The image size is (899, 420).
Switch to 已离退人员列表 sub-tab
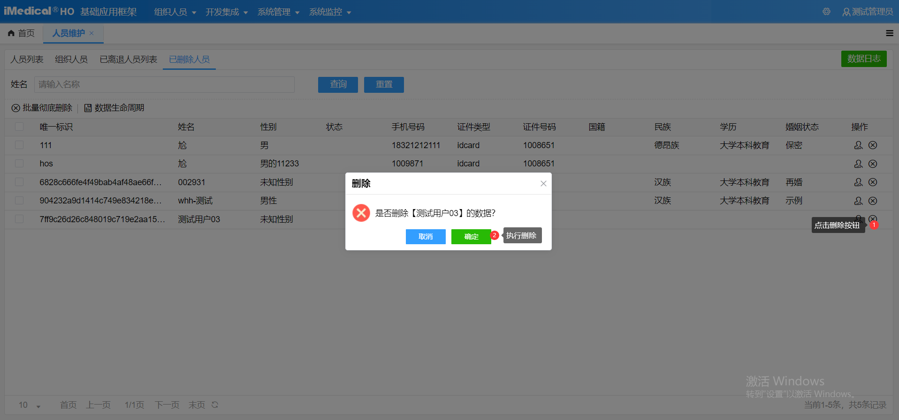click(129, 60)
